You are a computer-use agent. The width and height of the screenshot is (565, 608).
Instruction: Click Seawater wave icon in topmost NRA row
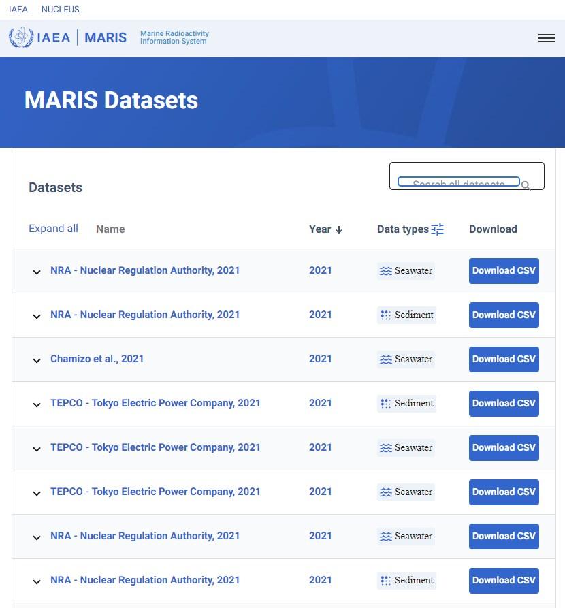pyautogui.click(x=386, y=271)
